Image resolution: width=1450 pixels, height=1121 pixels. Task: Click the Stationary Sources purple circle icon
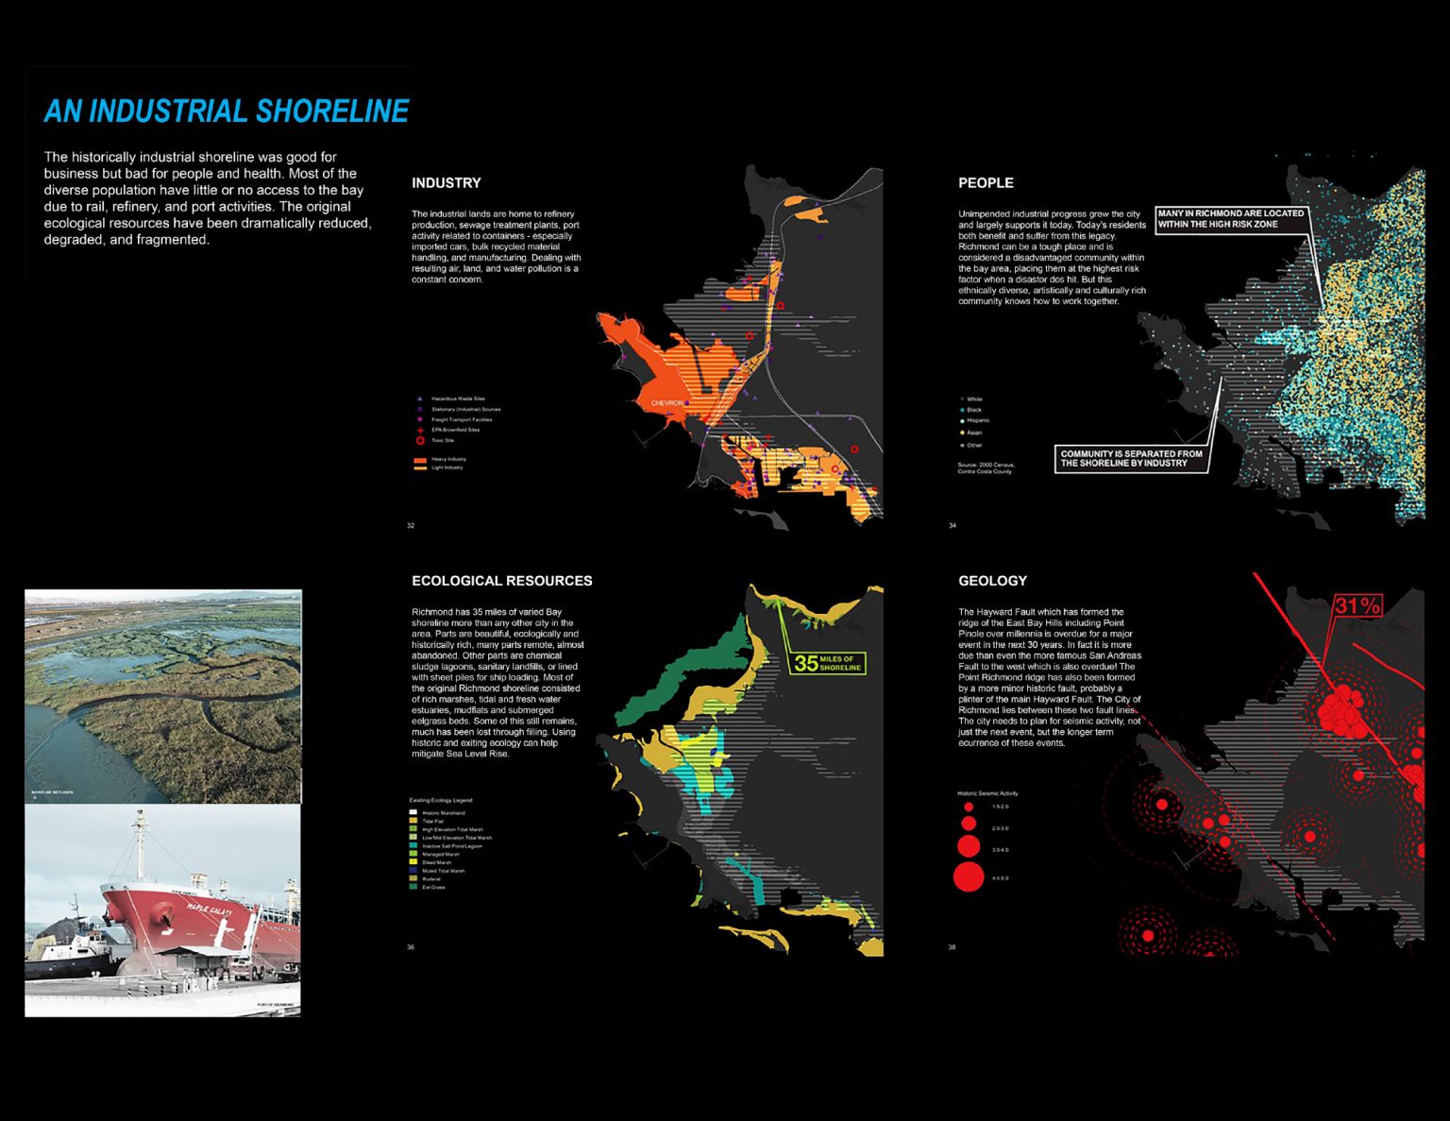click(420, 409)
